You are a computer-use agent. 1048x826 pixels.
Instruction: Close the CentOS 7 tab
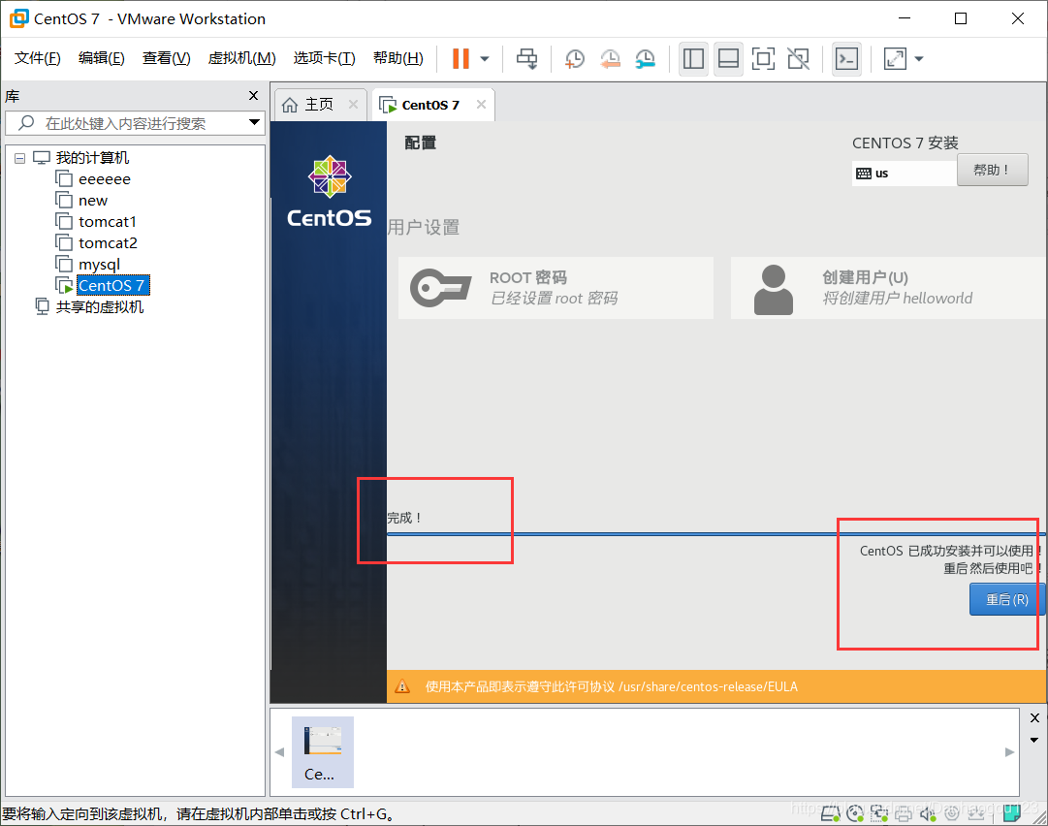481,105
